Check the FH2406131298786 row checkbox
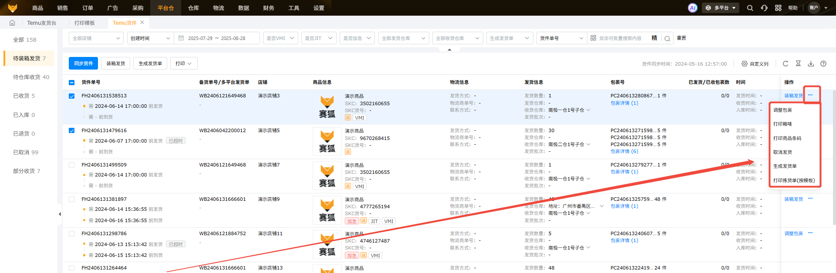Screen dimensions: 836x273 pyautogui.click(x=72, y=233)
